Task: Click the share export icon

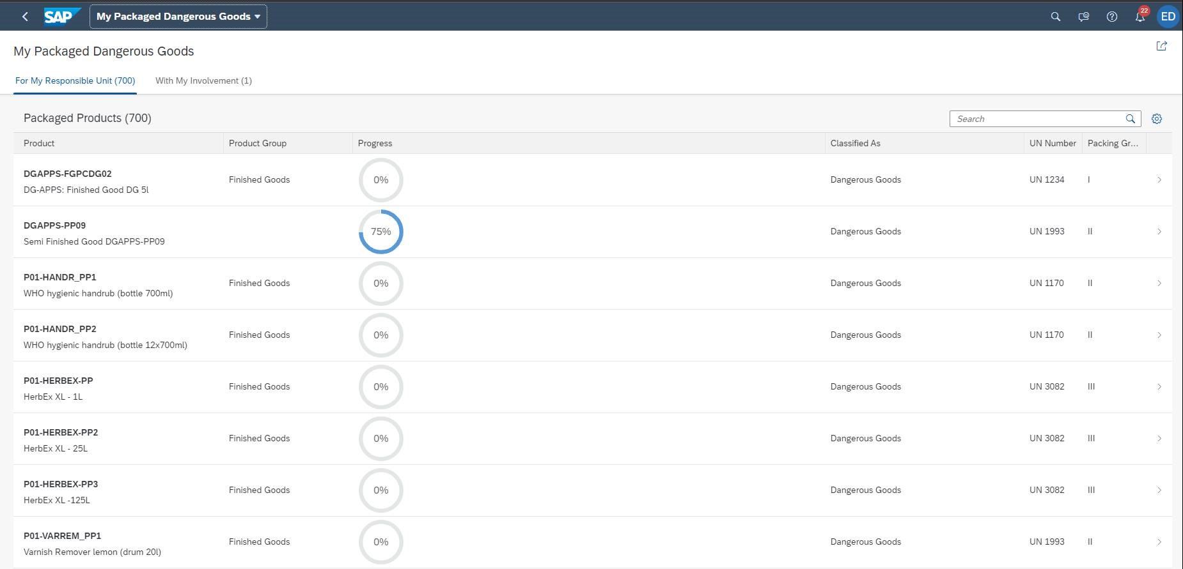Action: [x=1162, y=46]
